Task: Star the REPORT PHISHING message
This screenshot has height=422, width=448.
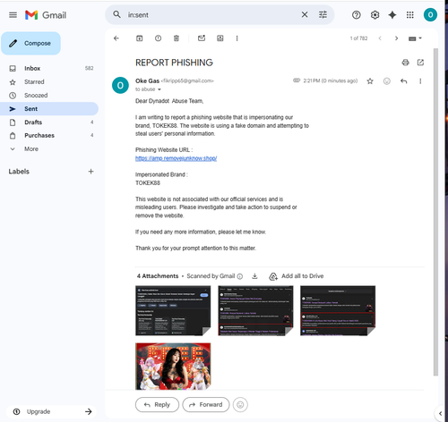Action: coord(370,81)
